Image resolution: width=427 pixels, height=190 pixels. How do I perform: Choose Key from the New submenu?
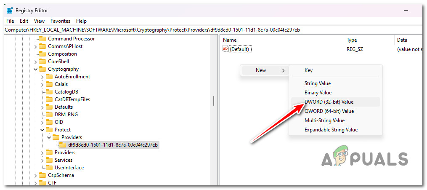tap(336, 70)
